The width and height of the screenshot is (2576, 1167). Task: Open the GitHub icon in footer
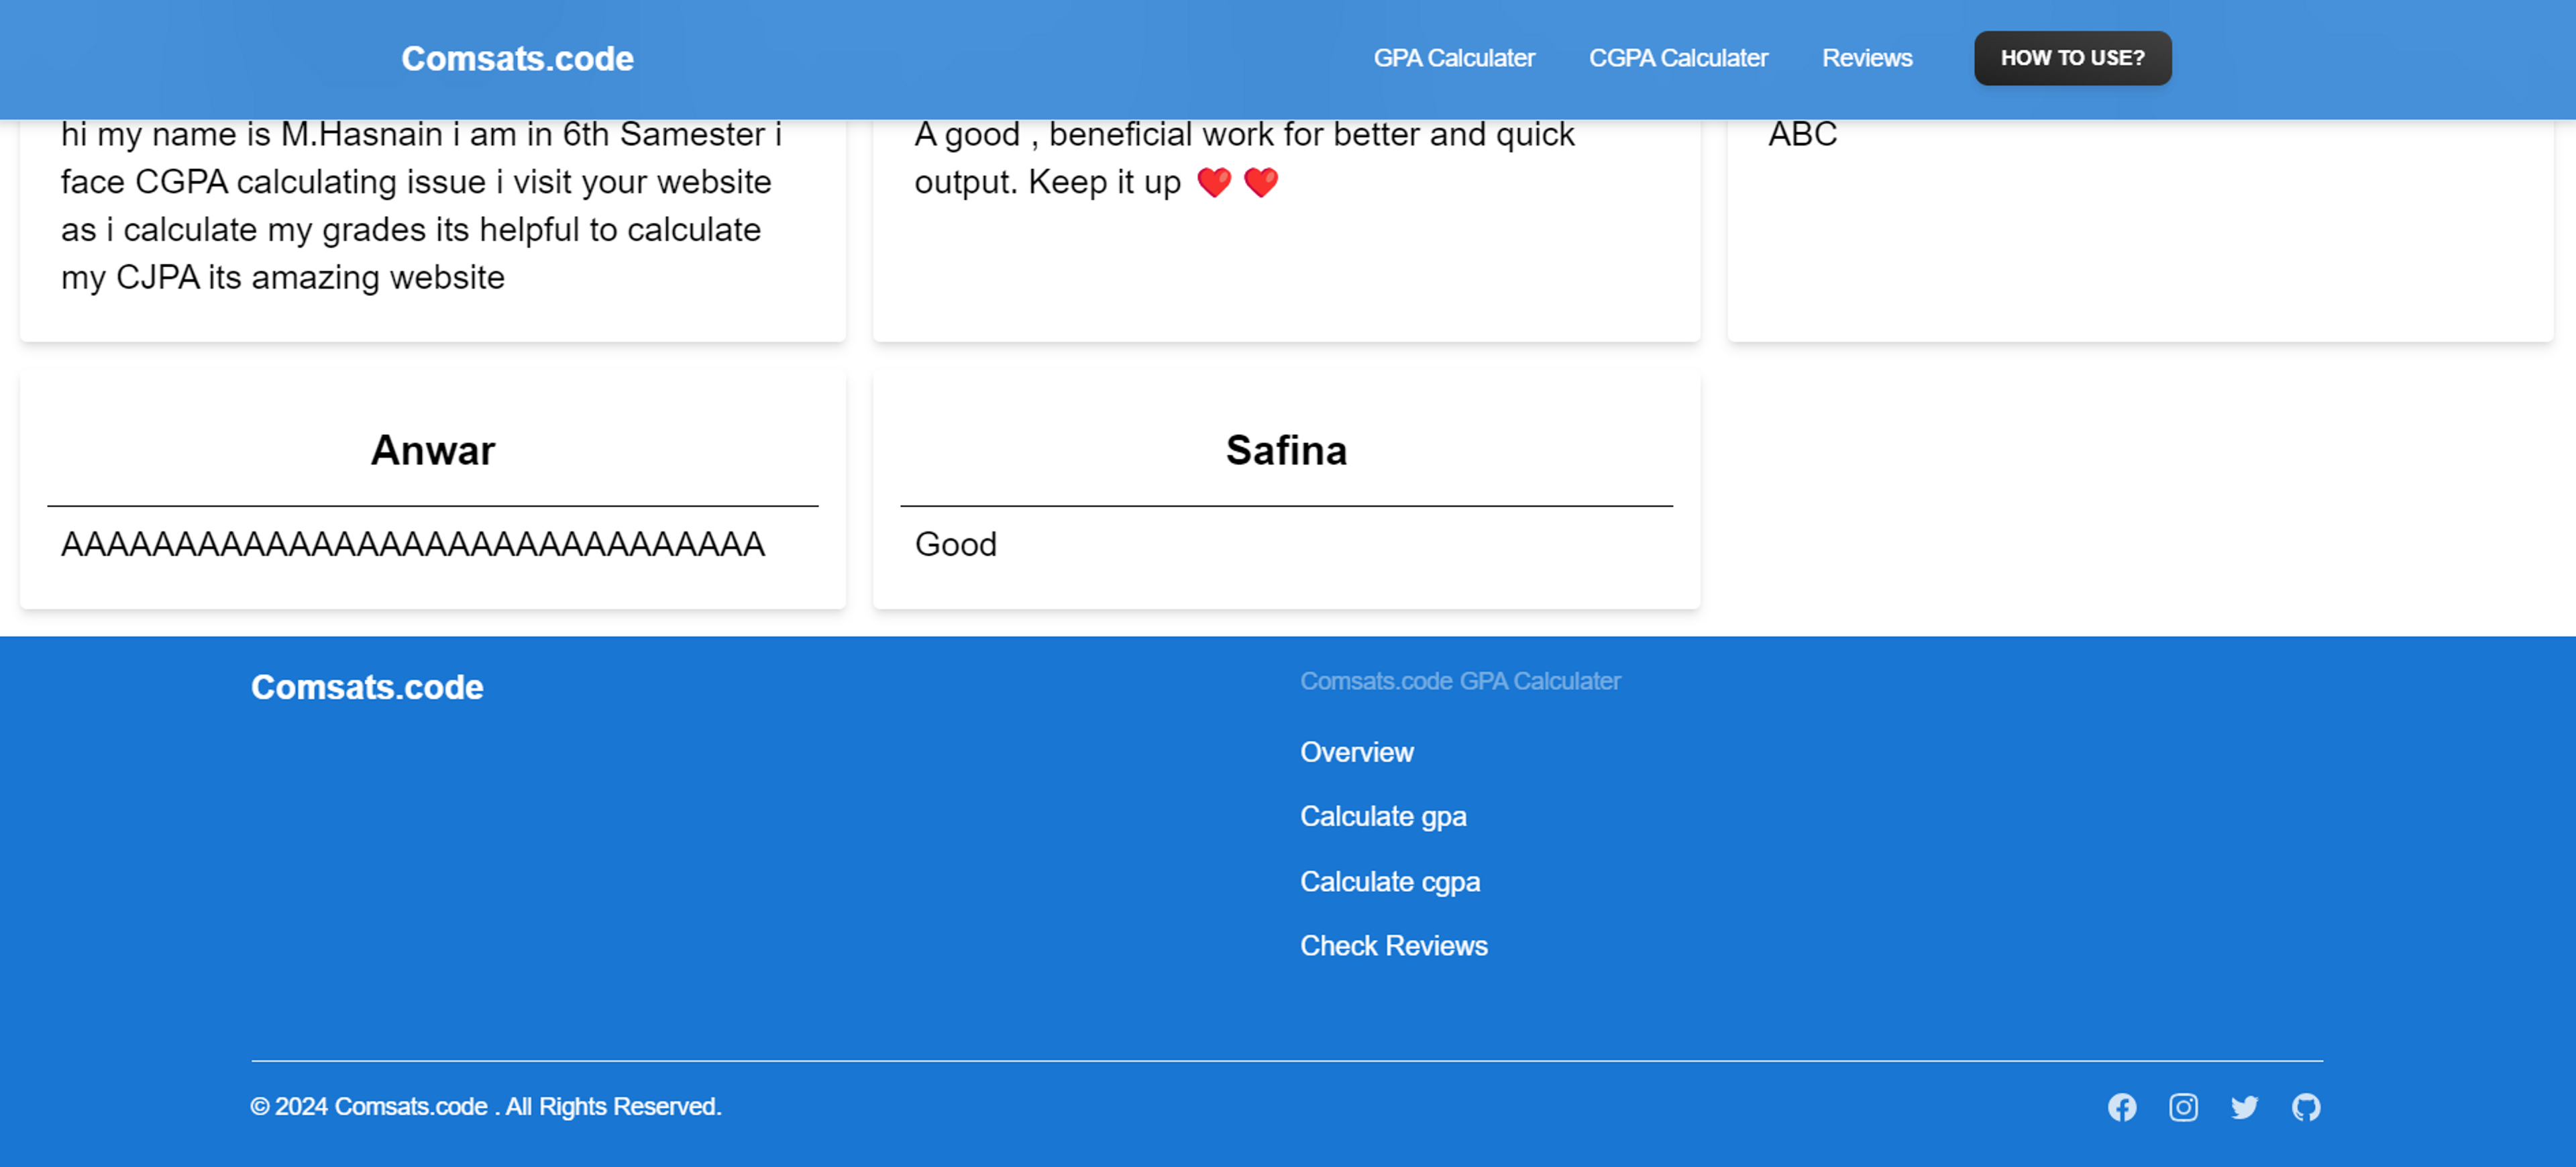coord(2306,1107)
